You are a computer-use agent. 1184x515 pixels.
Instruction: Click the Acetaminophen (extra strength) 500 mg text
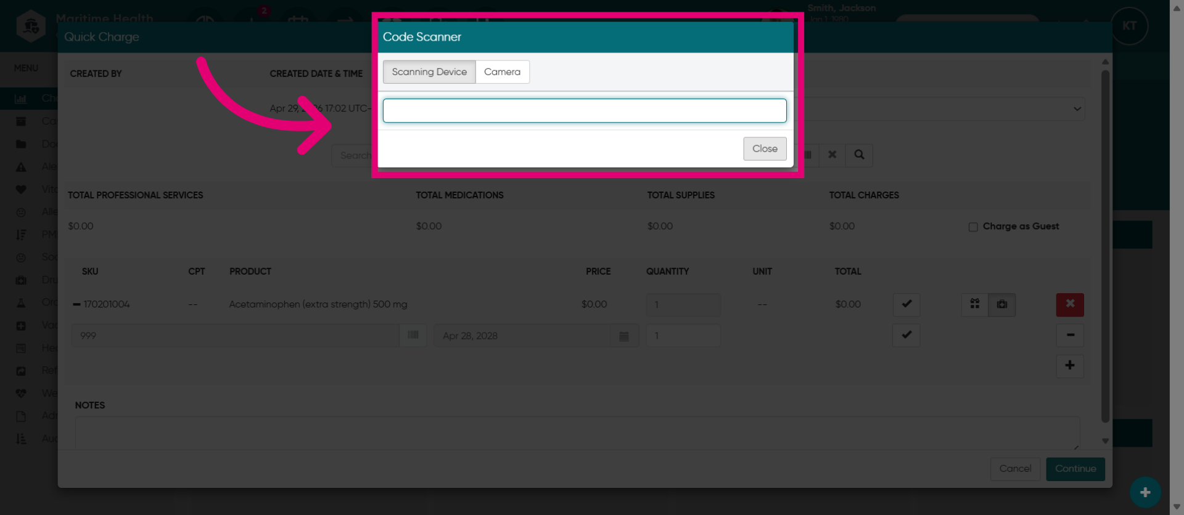(318, 304)
